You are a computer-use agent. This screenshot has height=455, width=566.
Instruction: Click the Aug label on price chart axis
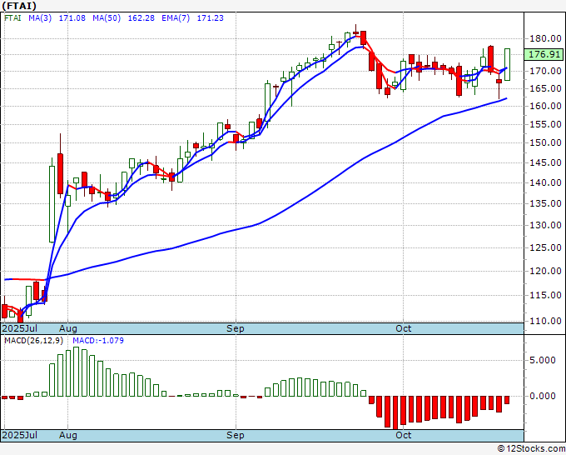tap(68, 328)
